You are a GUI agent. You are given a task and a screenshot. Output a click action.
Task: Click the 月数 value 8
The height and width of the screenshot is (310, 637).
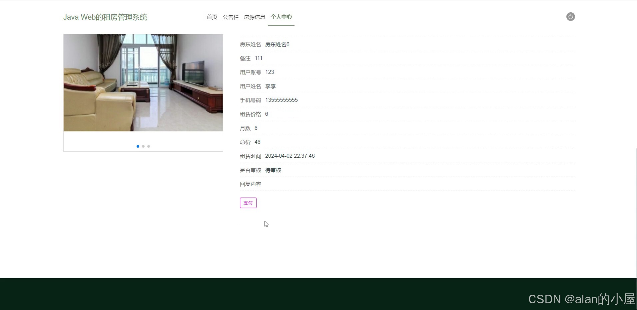coord(256,128)
